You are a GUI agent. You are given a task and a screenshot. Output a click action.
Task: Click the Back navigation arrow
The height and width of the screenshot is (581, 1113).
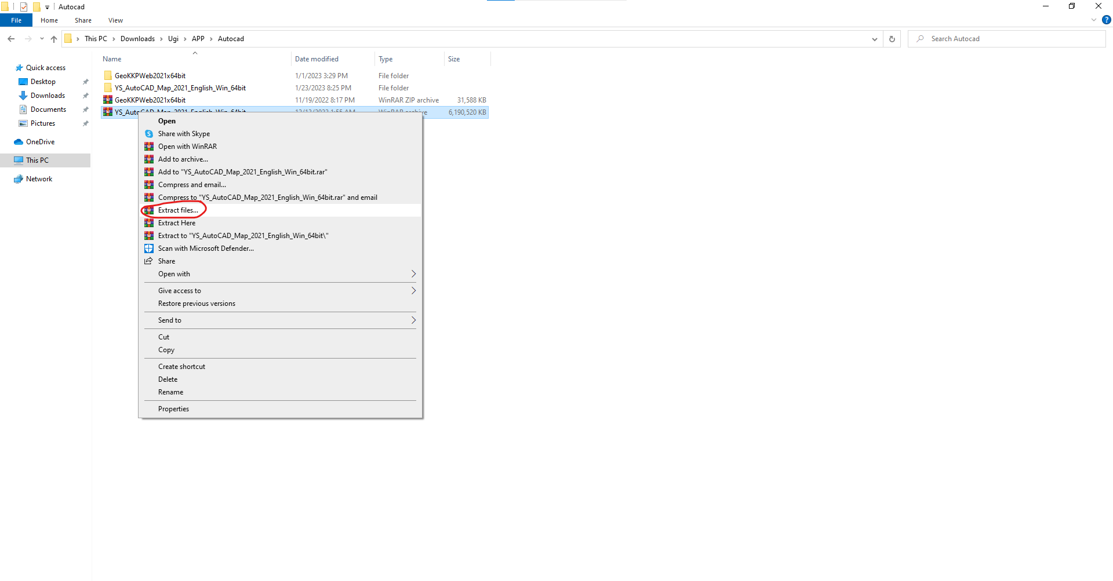tap(11, 39)
